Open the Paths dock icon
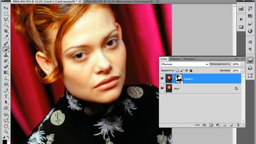Image resolution: width=256 pixels, height=144 pixels. pyautogui.click(x=250, y=76)
